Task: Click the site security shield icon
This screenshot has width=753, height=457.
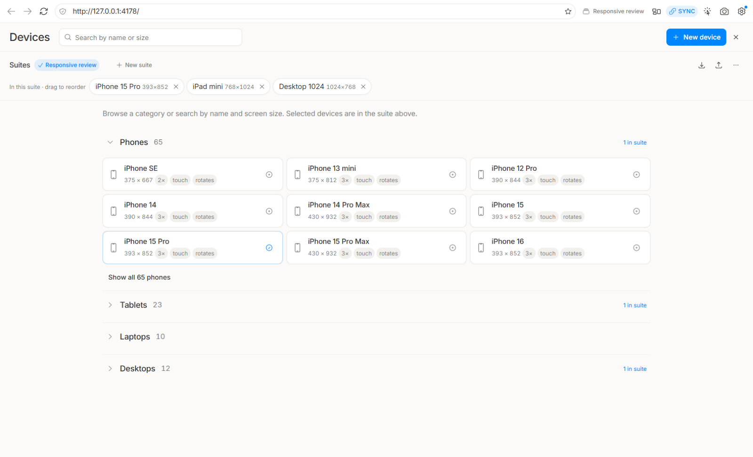Action: pos(63,11)
